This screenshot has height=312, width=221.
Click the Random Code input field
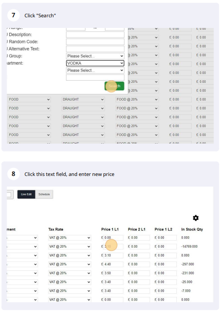(x=95, y=42)
